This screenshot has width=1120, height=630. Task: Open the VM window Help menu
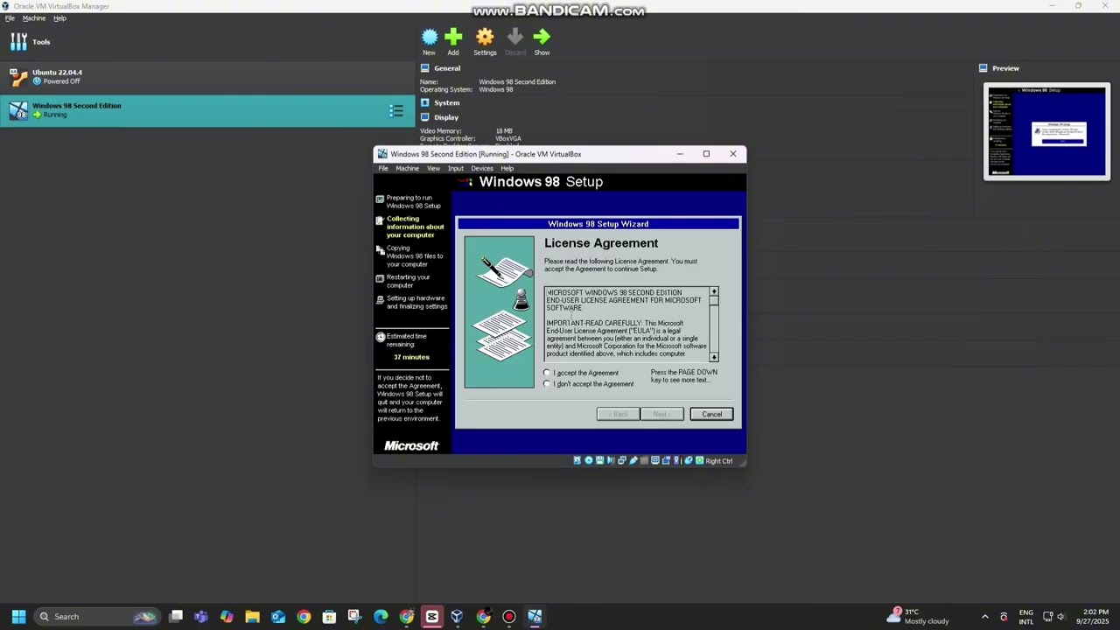pos(507,168)
